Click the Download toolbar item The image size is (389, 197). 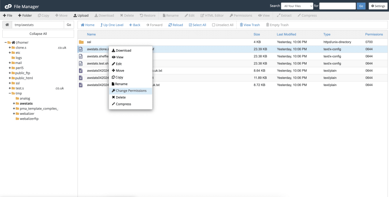coord(104,16)
